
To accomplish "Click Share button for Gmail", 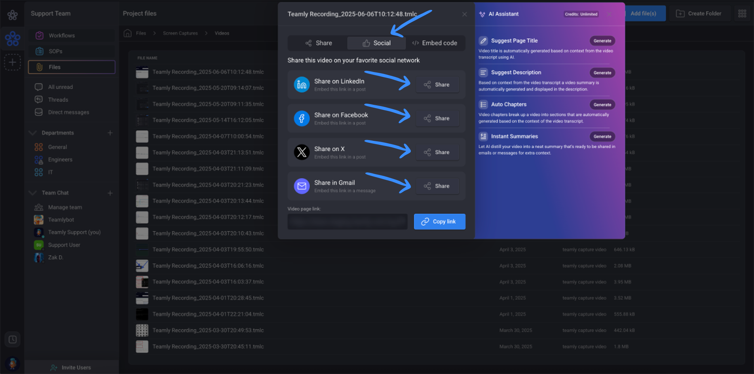I will pos(437,186).
